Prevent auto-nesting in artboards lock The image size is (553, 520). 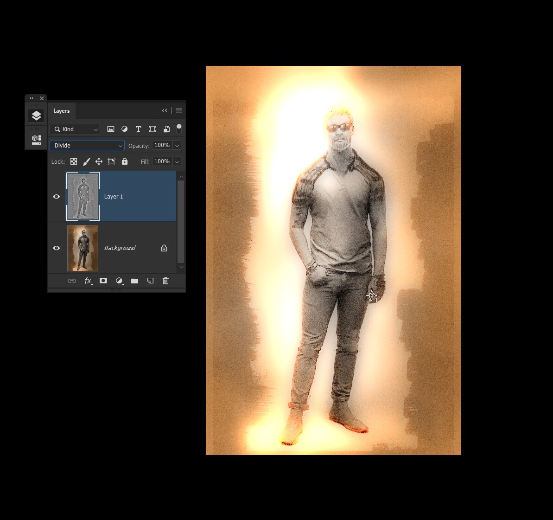[111, 162]
